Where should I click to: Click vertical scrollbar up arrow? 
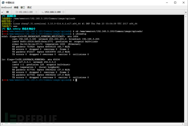(186, 16)
